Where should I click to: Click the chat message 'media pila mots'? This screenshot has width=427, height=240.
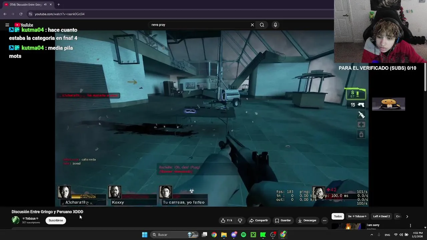[x=41, y=52]
